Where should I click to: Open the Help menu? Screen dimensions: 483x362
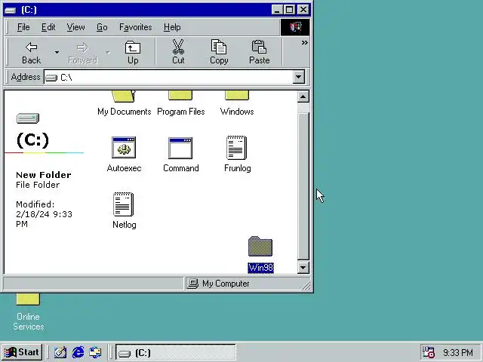click(x=172, y=27)
